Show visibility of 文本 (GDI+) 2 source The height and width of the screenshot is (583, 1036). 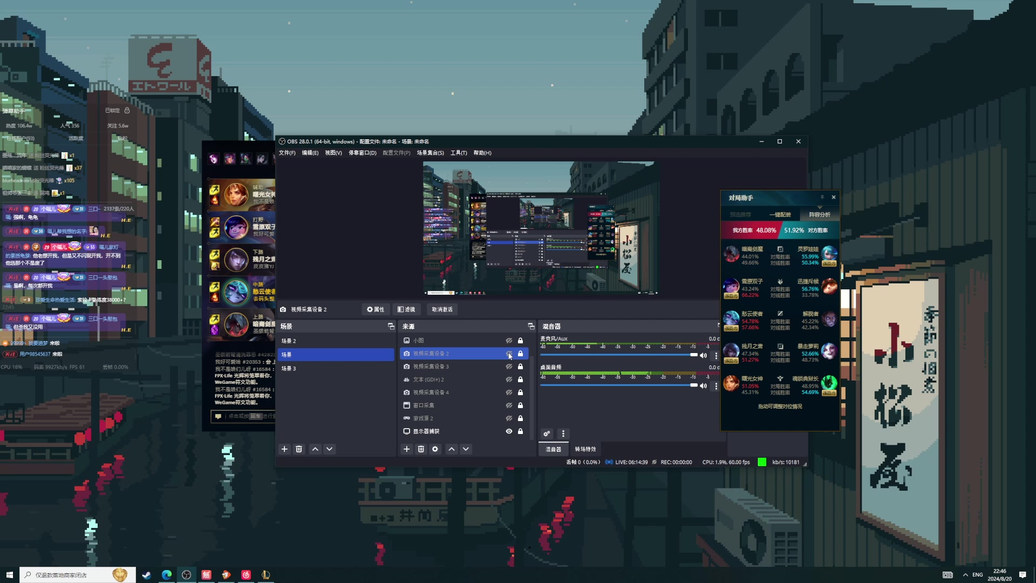(x=509, y=379)
